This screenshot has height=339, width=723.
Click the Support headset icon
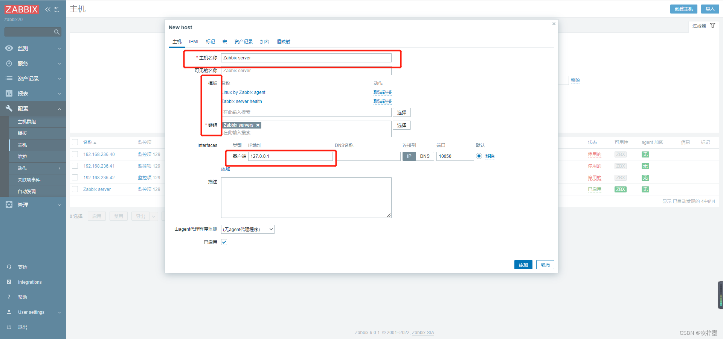[x=9, y=267]
